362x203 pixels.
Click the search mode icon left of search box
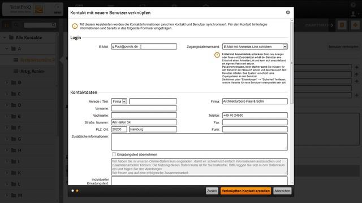[x=16, y=25]
